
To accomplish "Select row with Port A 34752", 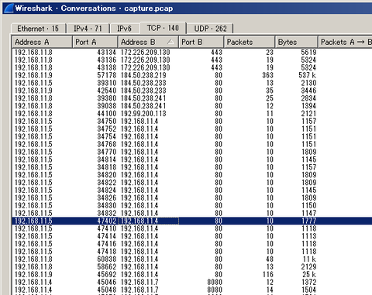I will click(x=192, y=129).
